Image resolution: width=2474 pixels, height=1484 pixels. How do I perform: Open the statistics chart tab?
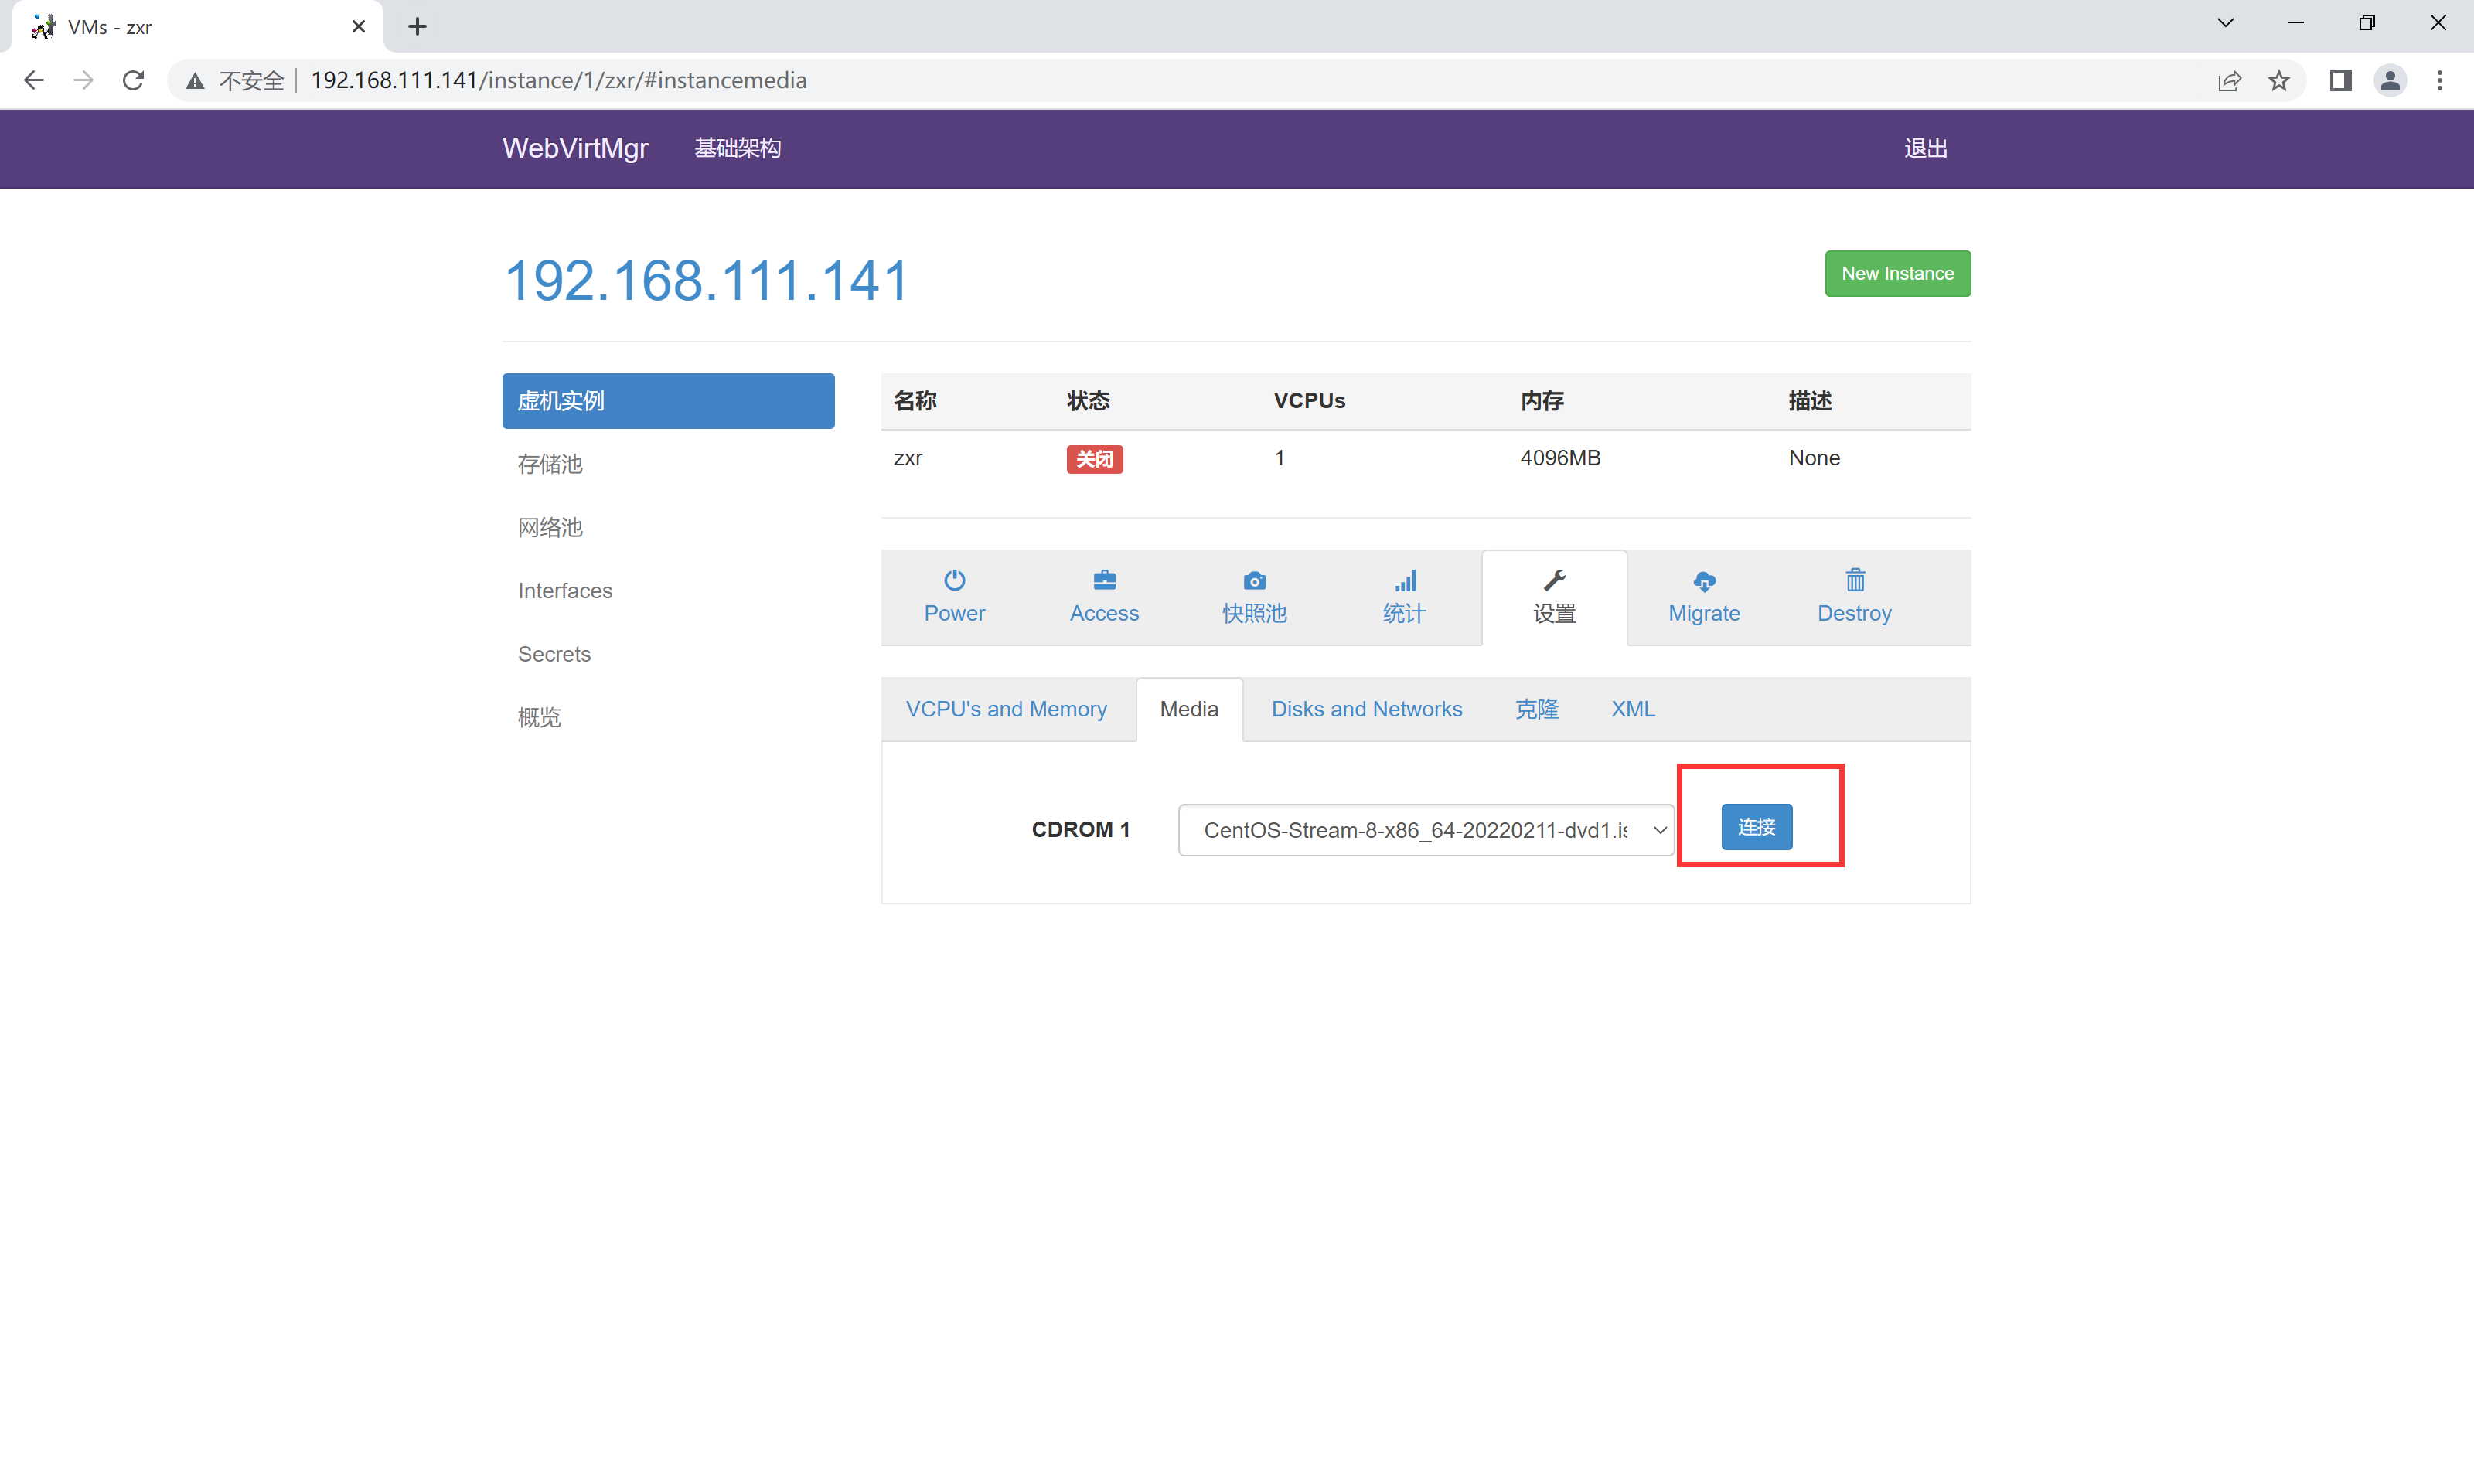pos(1404,597)
